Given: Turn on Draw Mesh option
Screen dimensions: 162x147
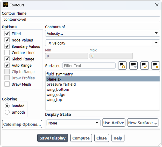Looking at the screenshot, I should pos(7,84).
